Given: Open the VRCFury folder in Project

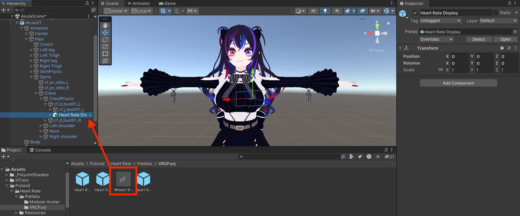Looking at the screenshot, I should coord(38,207).
